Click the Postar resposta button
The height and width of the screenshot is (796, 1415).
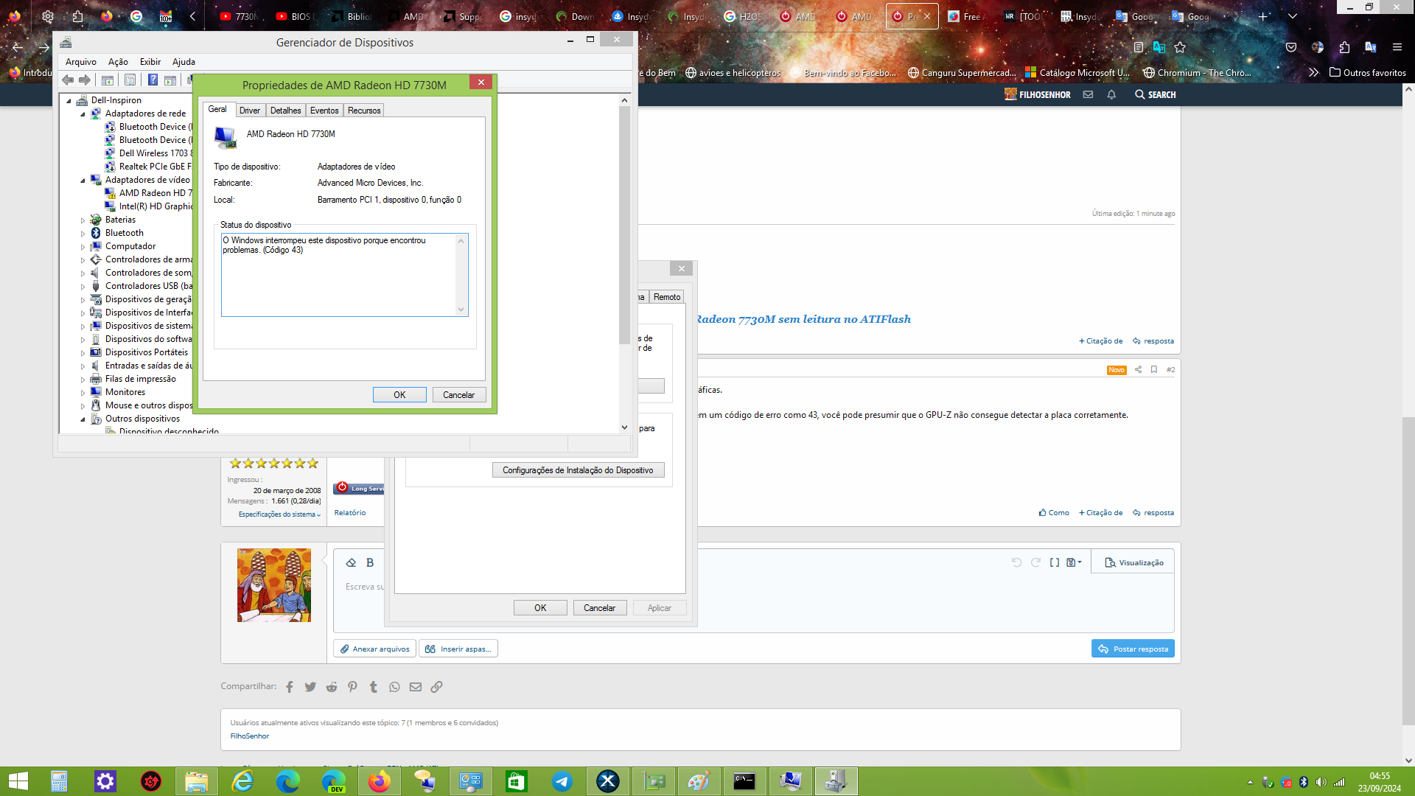pyautogui.click(x=1133, y=649)
